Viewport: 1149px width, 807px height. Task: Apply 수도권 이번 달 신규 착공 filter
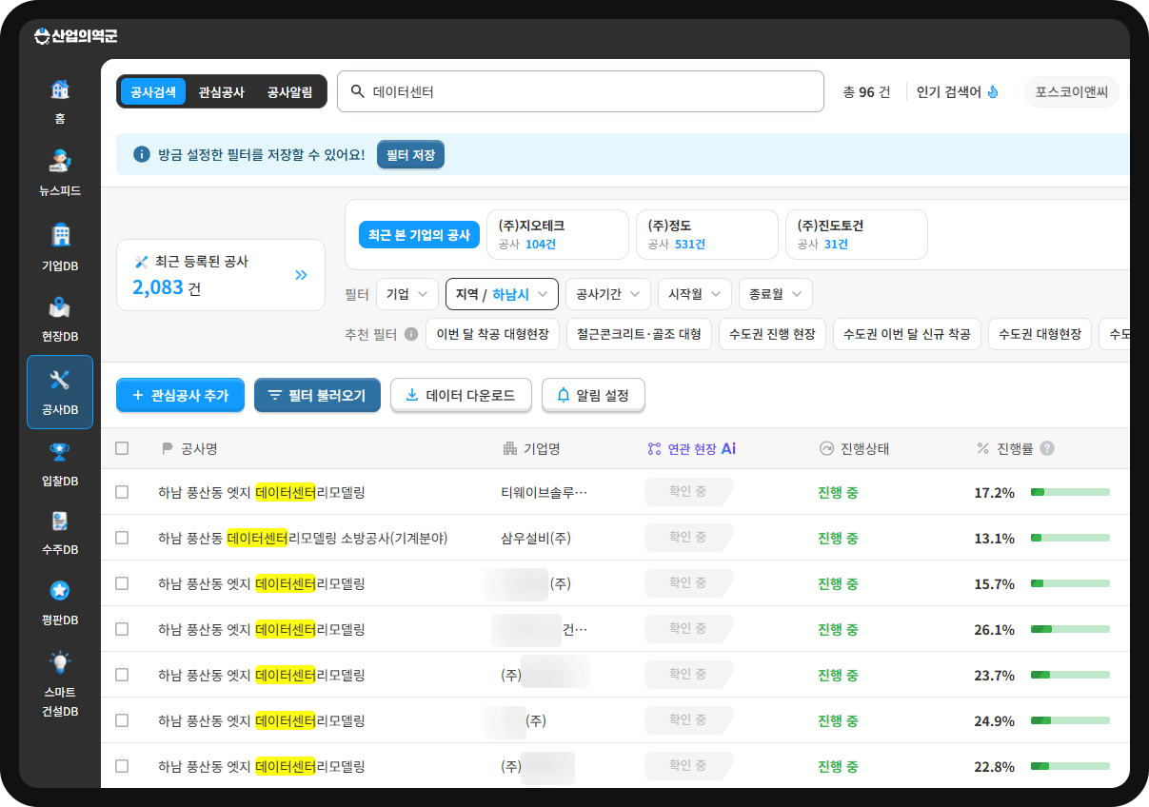point(907,334)
